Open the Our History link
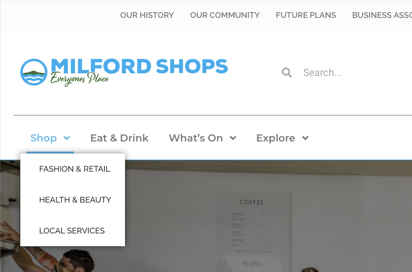This screenshot has height=272, width=412. point(147,15)
